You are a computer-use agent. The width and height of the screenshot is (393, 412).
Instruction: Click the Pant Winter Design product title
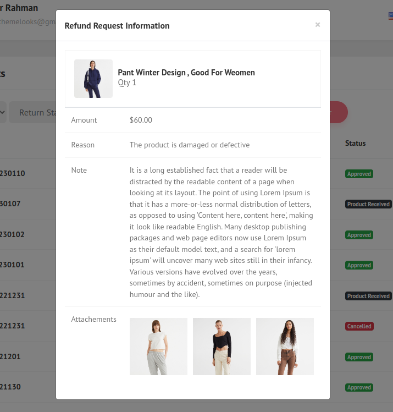point(186,73)
